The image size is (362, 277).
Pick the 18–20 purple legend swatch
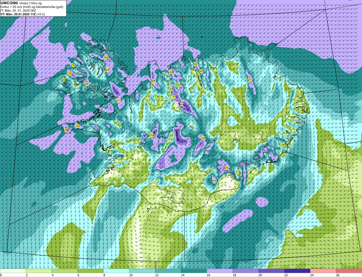(x=246, y=271)
